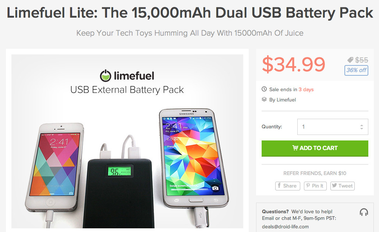Image resolution: width=379 pixels, height=232 pixels.
Task: Open the By Limefuel vendor link
Action: point(282,100)
